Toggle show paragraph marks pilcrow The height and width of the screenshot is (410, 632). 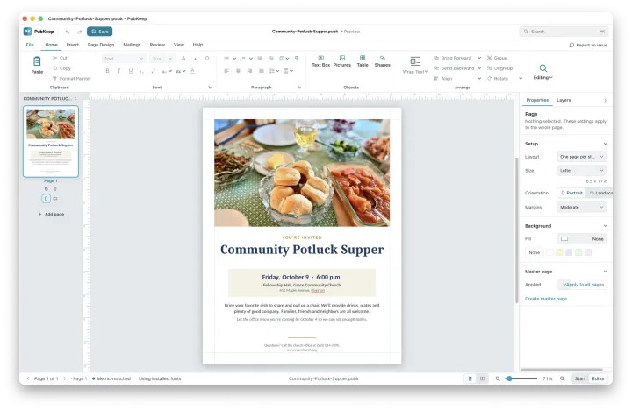[297, 59]
